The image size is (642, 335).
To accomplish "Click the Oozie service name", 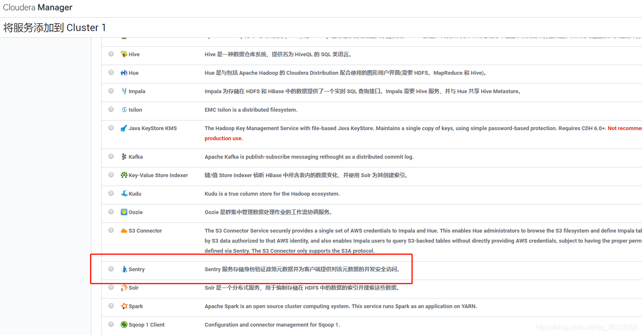I will [136, 212].
